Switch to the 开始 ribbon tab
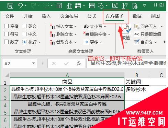Screen dimensions: 168x128 (28, 16)
